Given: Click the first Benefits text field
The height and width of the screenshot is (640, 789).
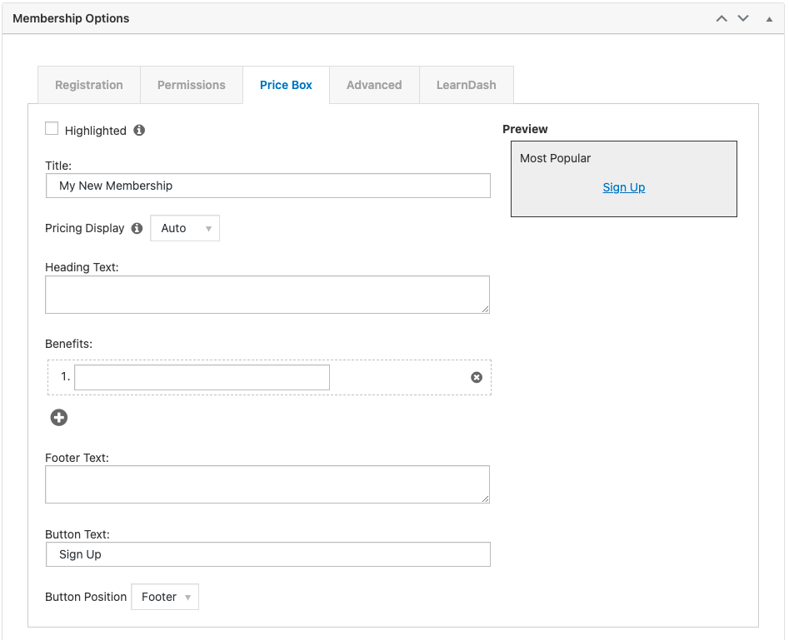Looking at the screenshot, I should point(202,377).
